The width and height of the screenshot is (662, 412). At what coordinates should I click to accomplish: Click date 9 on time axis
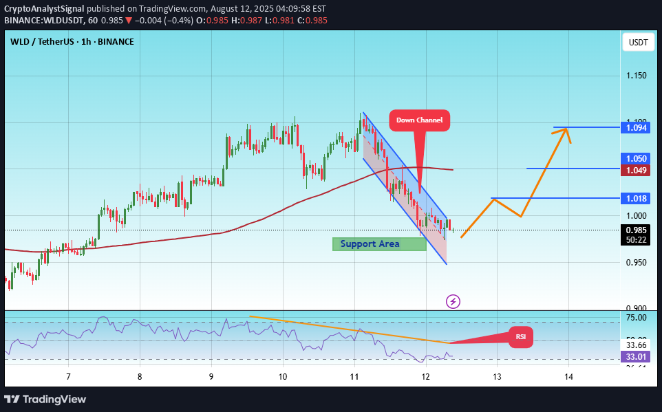tap(211, 376)
